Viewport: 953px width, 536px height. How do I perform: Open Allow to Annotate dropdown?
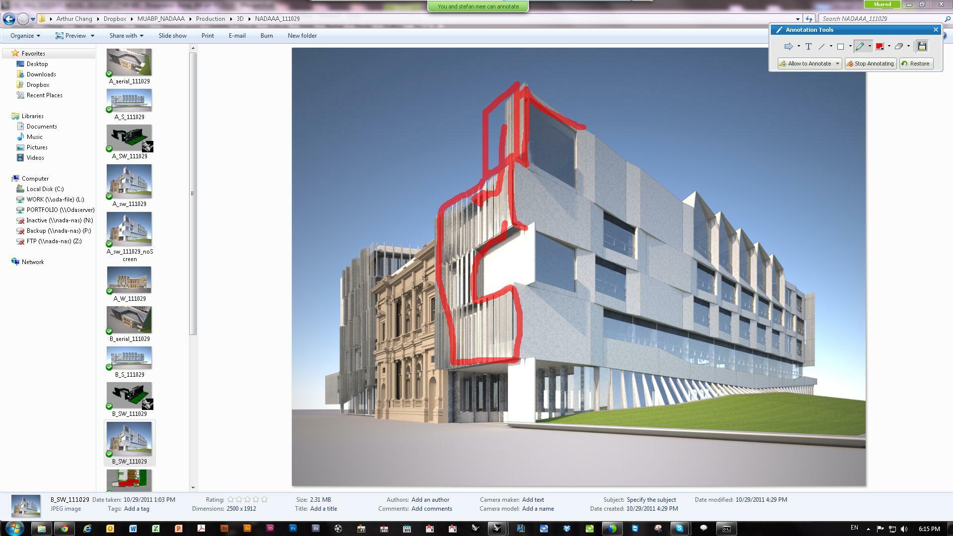point(837,64)
